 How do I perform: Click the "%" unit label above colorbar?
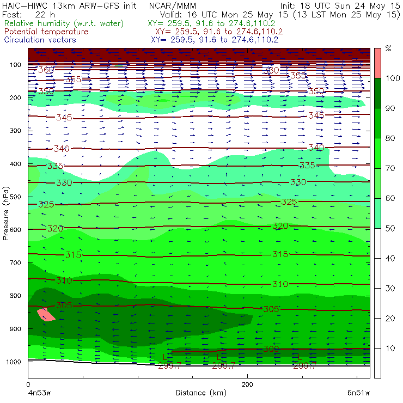[388, 48]
